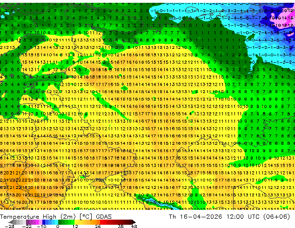Viewport: 295px width, 228px height.
Task: Click the '(06+06)' forecast offset text
Action: 276,217
